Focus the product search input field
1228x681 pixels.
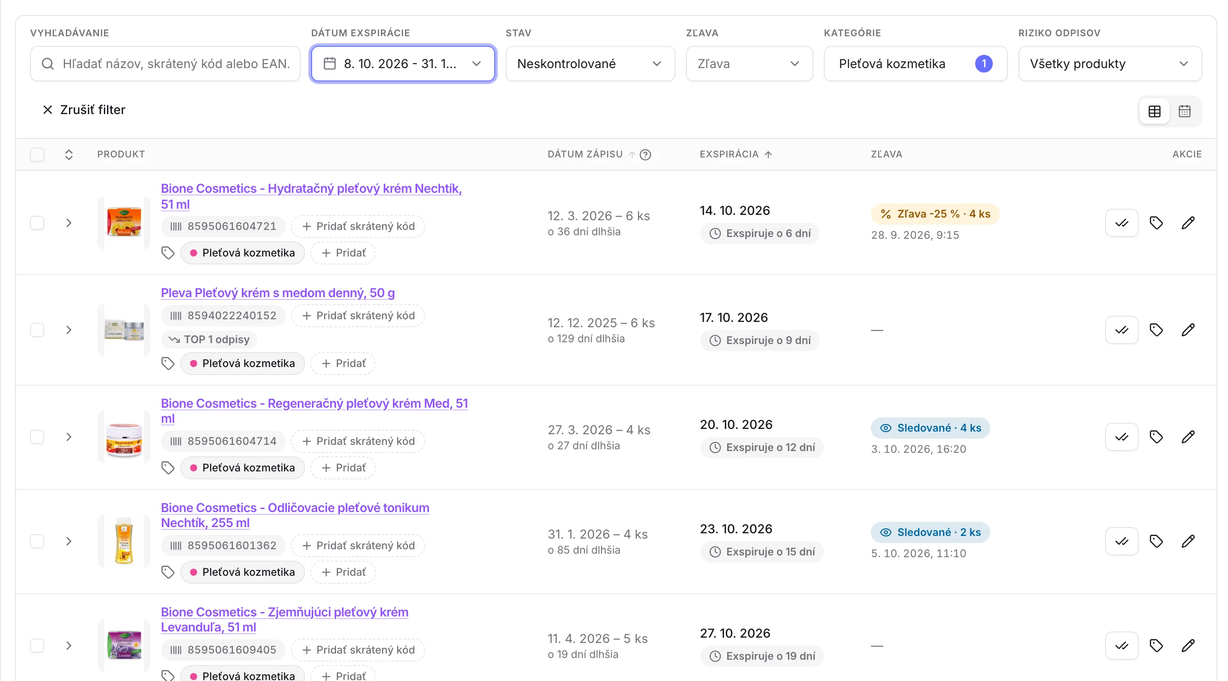pos(165,63)
